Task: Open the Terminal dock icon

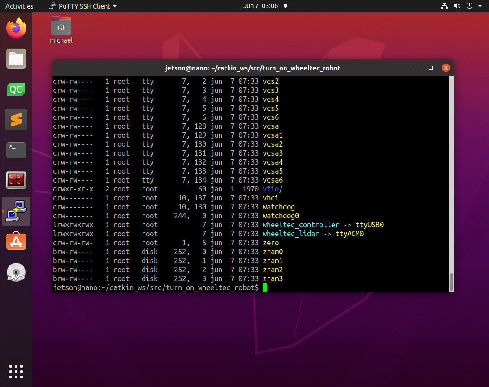Action: pyautogui.click(x=16, y=150)
